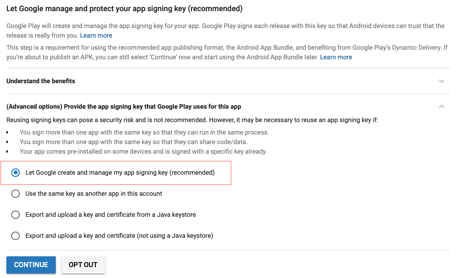Collapse the Advanced options chevron
This screenshot has height=278, width=456.
(441, 106)
